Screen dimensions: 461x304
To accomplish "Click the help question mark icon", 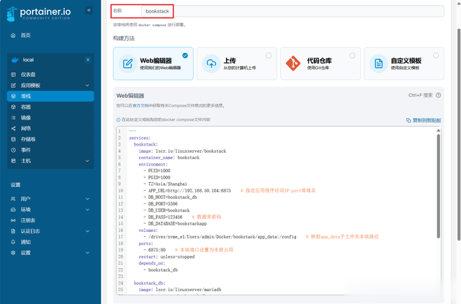I will click(438, 95).
